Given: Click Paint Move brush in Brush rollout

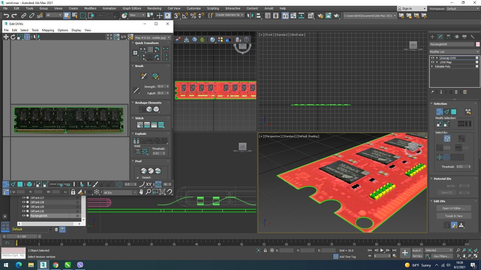Looking at the screenshot, I should coord(144,76).
